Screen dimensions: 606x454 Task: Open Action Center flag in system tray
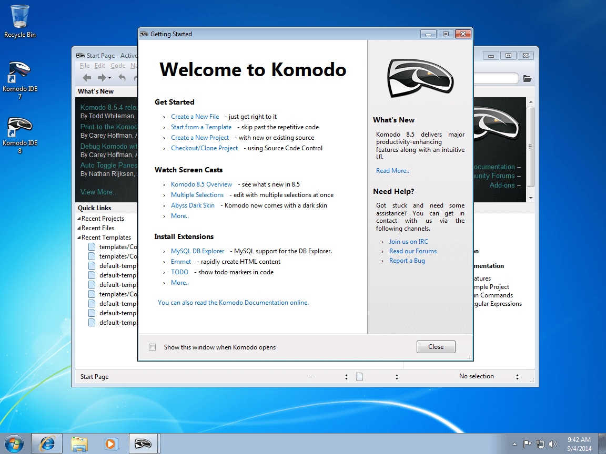pos(527,444)
